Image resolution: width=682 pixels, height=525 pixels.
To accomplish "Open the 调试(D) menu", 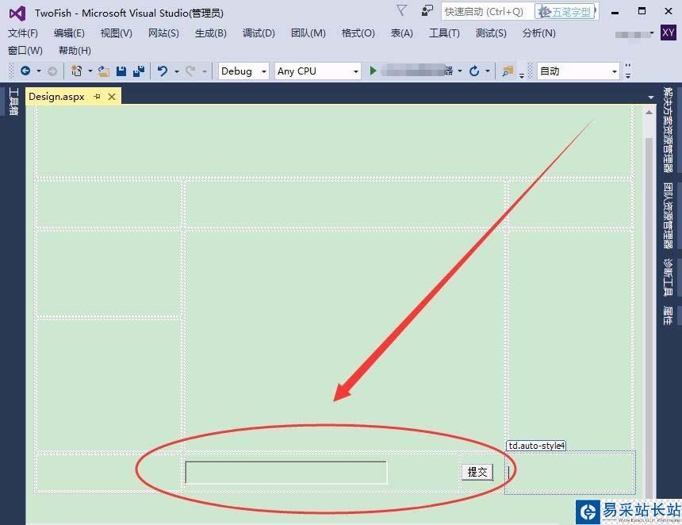I will [259, 33].
